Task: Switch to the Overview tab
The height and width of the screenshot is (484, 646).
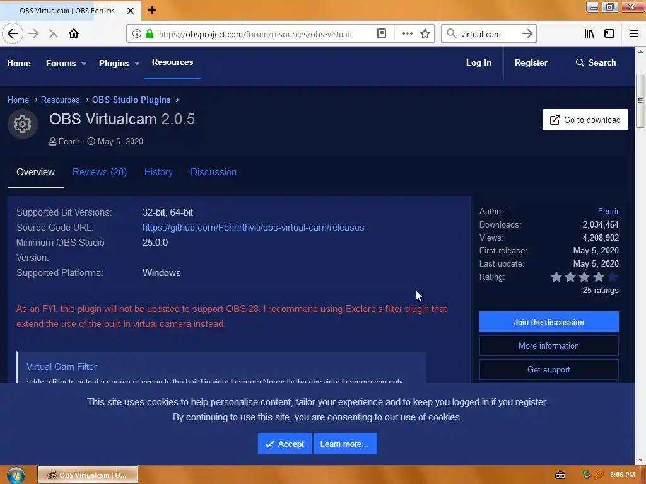Action: coord(35,172)
